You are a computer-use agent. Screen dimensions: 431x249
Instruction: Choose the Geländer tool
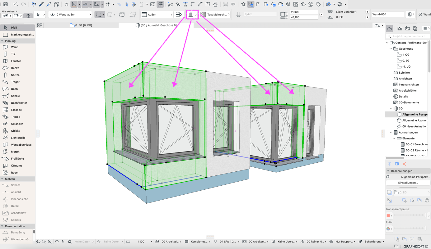click(x=17, y=124)
